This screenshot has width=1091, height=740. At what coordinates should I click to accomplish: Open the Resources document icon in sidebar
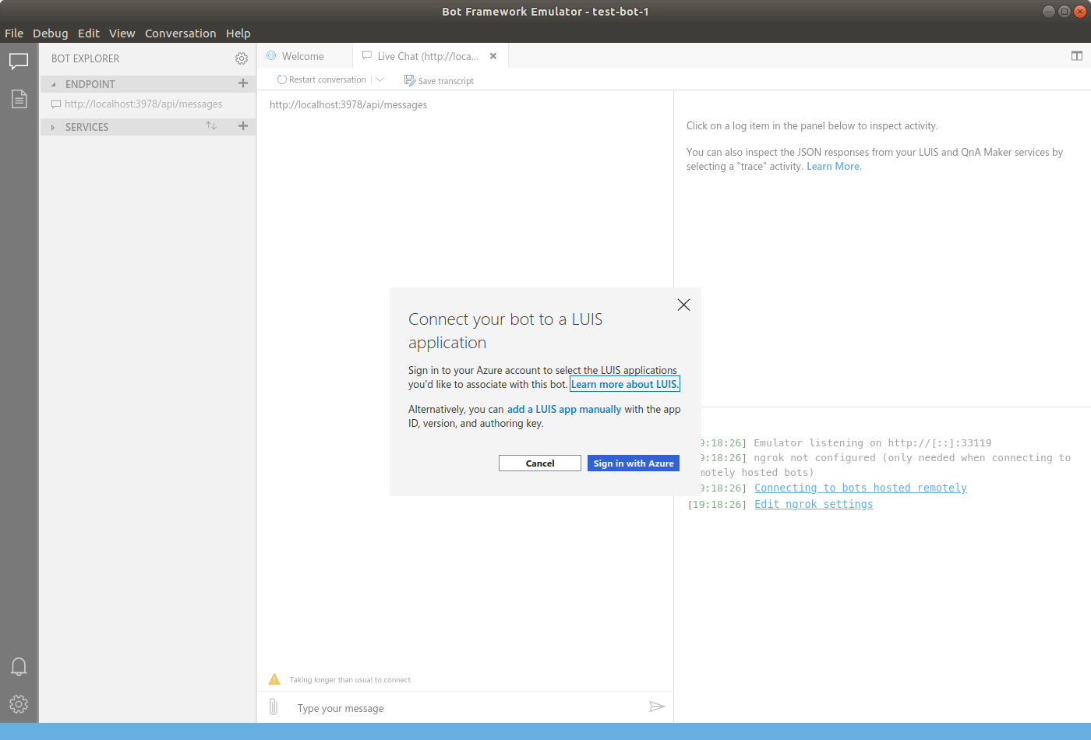click(x=19, y=99)
